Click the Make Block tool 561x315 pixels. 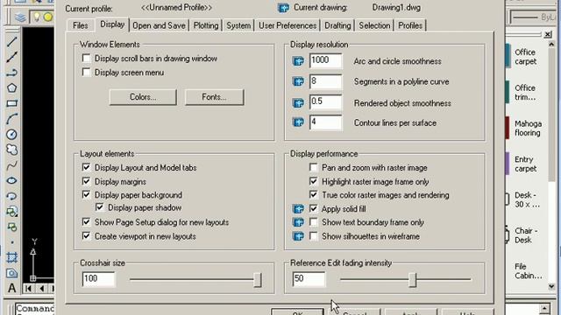11,227
